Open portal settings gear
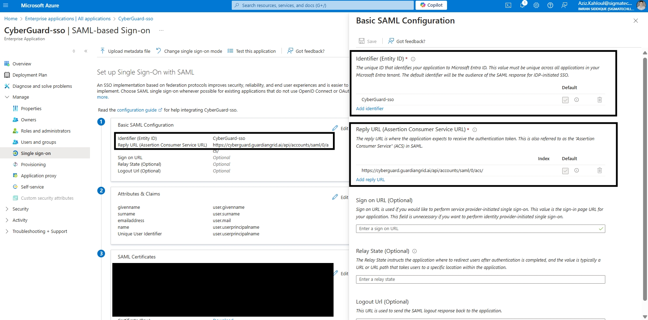The width and height of the screenshot is (648, 320). 536,5
